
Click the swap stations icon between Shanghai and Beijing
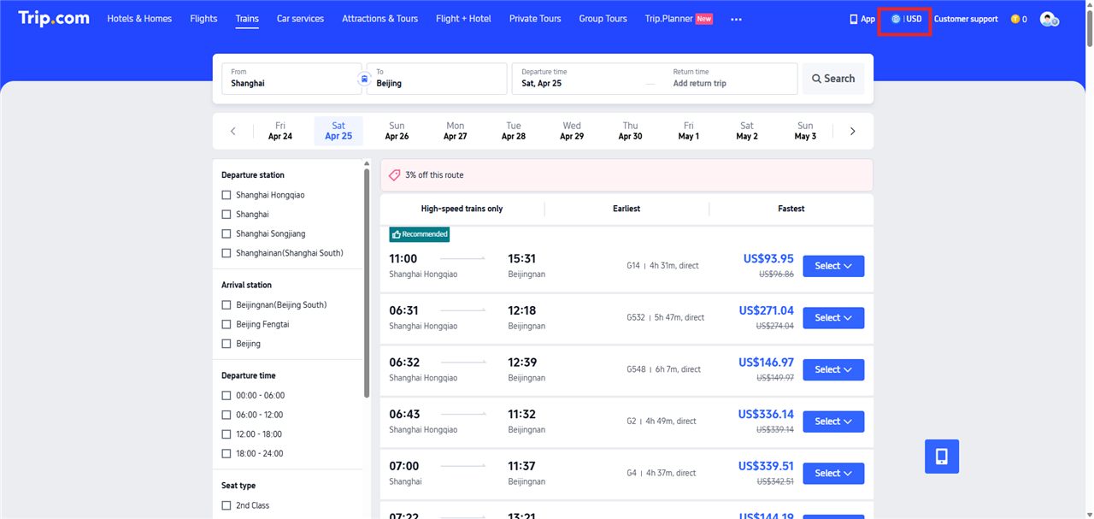pyautogui.click(x=363, y=78)
